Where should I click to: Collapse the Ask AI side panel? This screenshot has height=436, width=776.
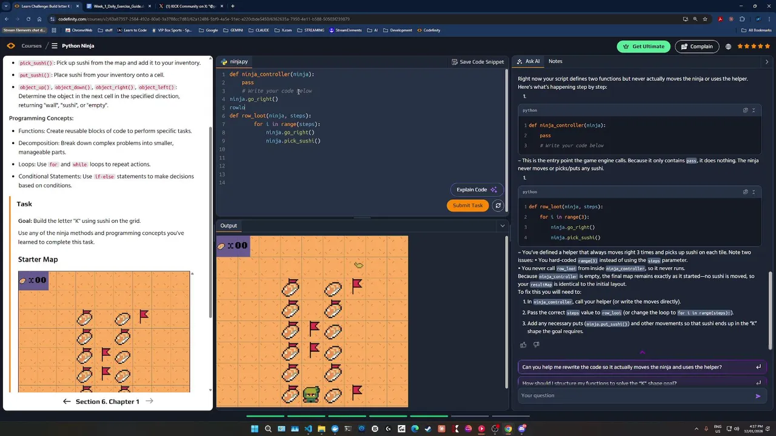click(x=766, y=62)
